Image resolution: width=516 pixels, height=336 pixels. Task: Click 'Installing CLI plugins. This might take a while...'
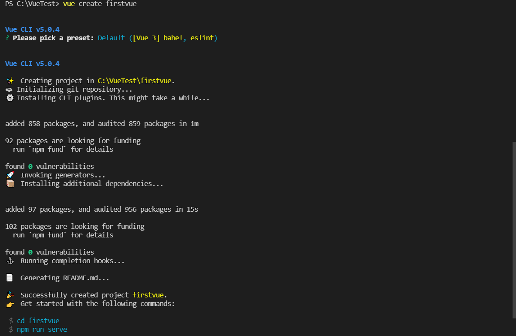[113, 98]
